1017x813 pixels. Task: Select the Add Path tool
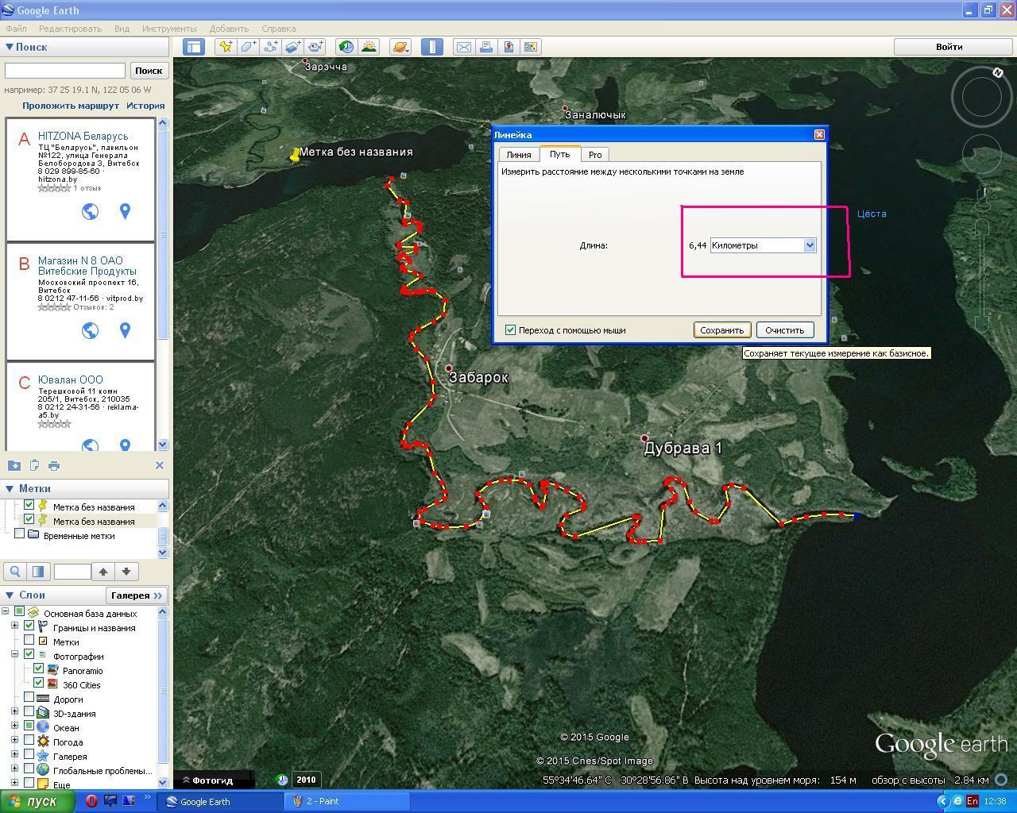pyautogui.click(x=271, y=47)
